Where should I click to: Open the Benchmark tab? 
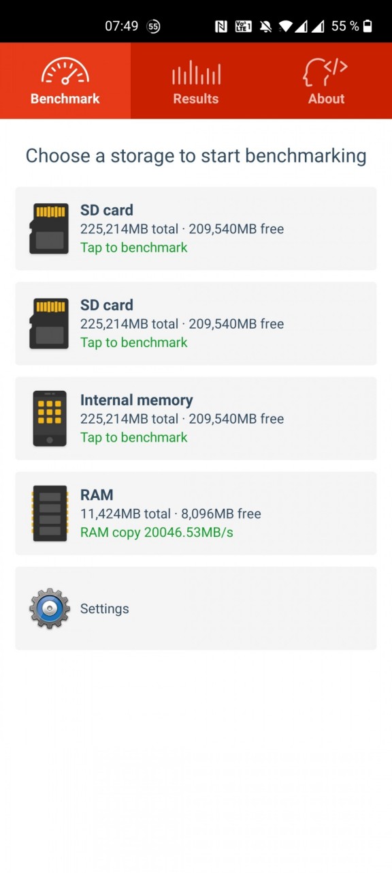click(x=65, y=80)
